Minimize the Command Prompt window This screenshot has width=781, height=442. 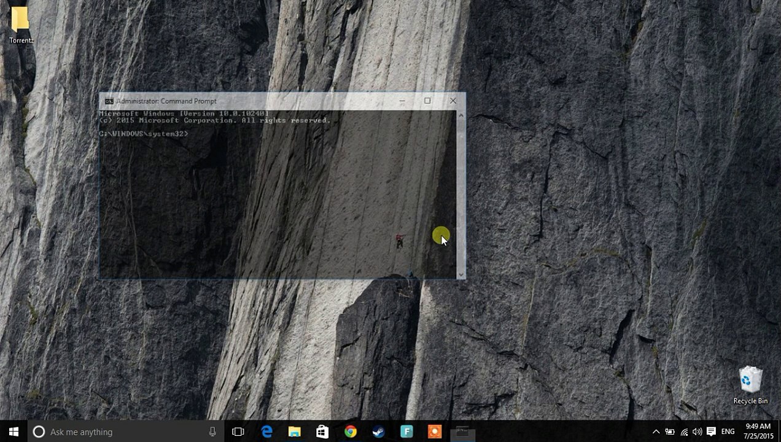[x=402, y=101]
